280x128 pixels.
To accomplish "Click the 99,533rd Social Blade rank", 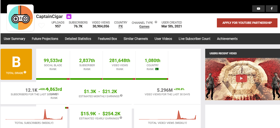I will [53, 60].
